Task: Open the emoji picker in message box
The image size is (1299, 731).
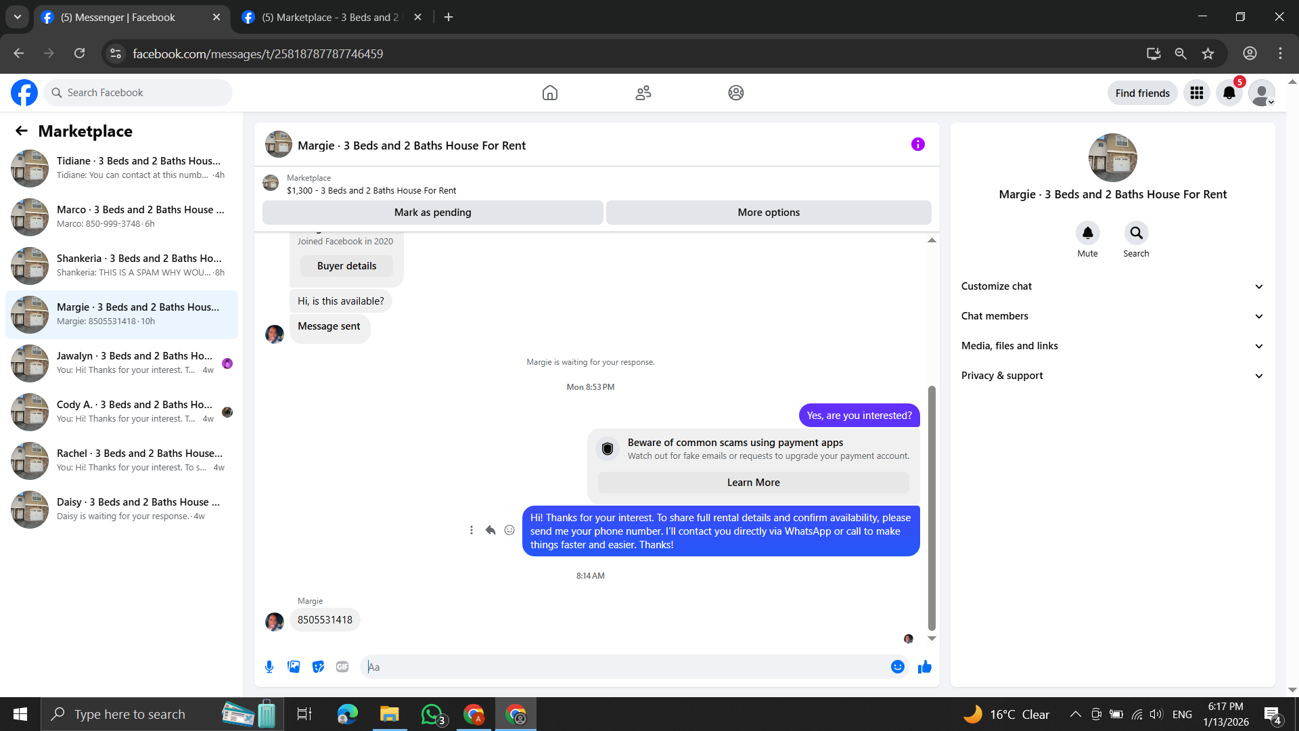Action: (x=897, y=667)
